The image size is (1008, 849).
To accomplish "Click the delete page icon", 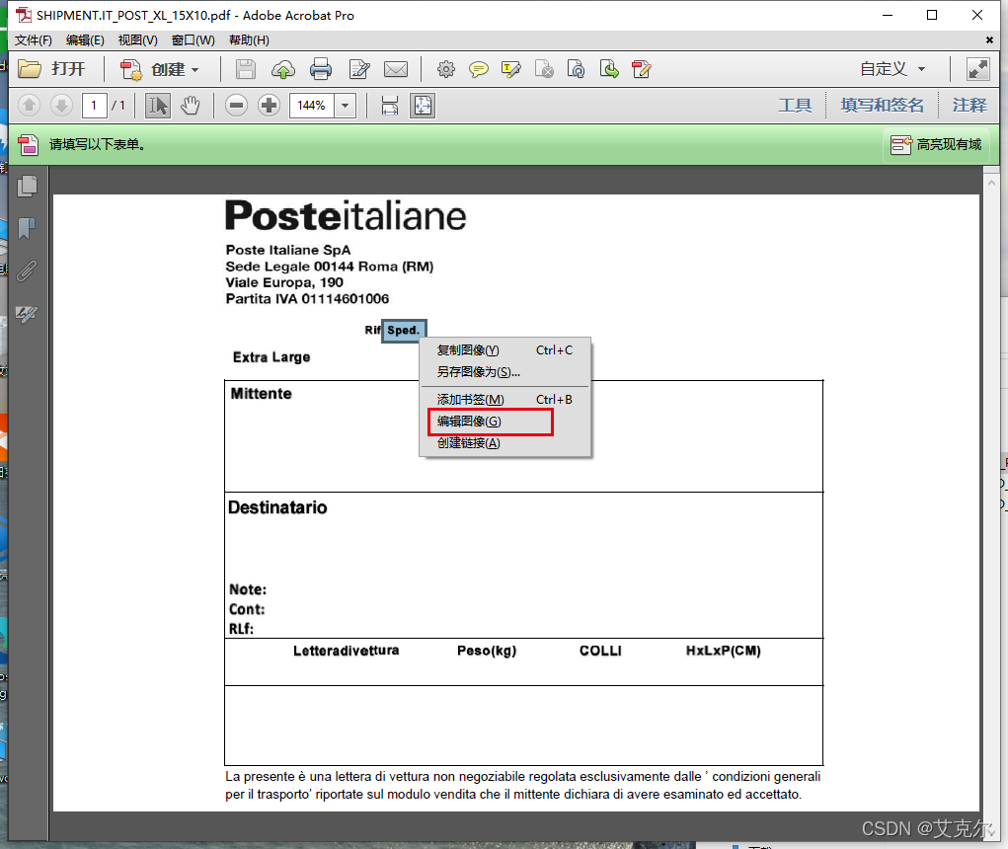I will click(x=544, y=69).
